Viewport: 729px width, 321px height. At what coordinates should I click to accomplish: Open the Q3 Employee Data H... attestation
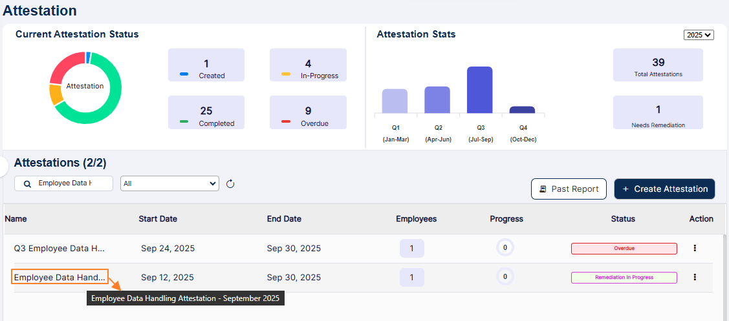tap(60, 248)
